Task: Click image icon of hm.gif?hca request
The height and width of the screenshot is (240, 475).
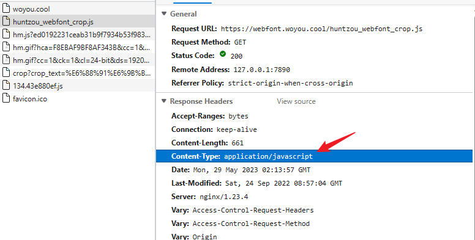Action: pos(6,47)
